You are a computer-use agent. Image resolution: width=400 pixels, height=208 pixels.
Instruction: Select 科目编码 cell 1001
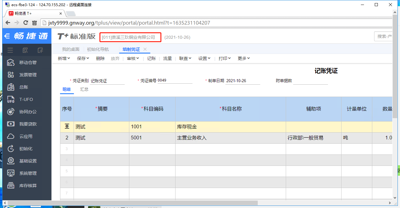152,127
